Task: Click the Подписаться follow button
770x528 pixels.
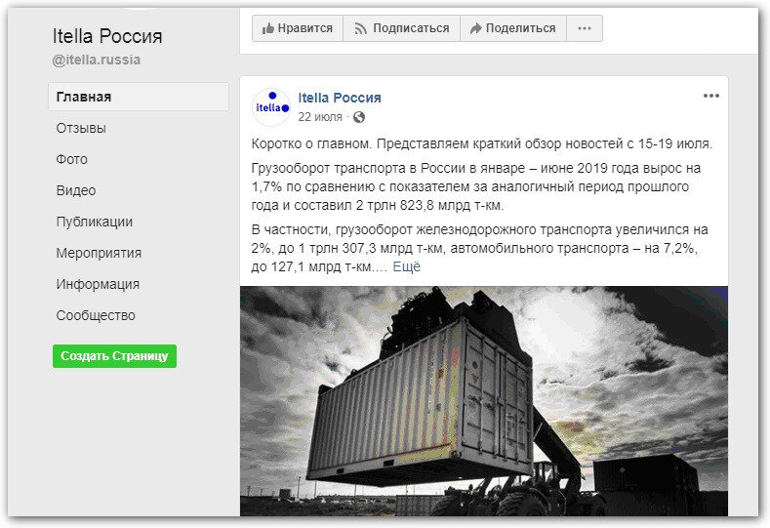Action: click(402, 28)
